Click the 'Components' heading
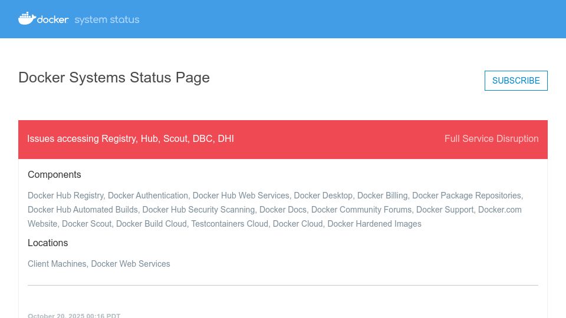This screenshot has height=318, width=566. click(54, 175)
